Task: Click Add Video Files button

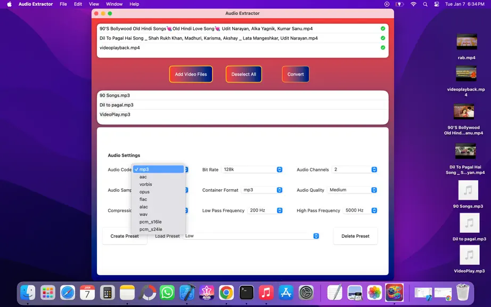Action: click(191, 74)
